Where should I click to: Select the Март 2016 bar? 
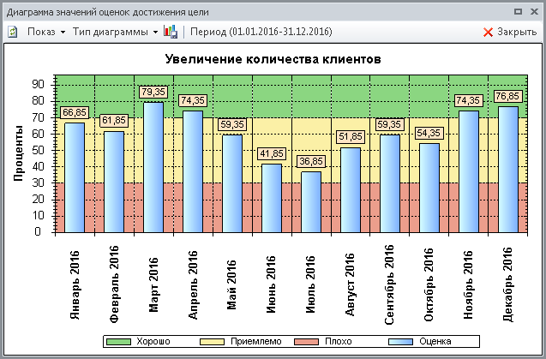pyautogui.click(x=154, y=167)
